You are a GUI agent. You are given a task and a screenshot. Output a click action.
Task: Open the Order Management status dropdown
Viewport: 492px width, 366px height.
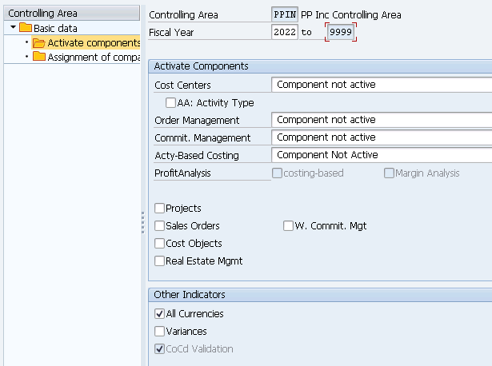click(382, 120)
